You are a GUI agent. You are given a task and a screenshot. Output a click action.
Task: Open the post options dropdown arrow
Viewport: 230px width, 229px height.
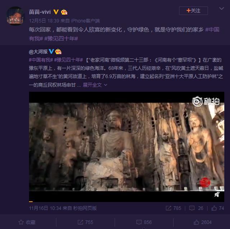pyautogui.click(x=221, y=9)
